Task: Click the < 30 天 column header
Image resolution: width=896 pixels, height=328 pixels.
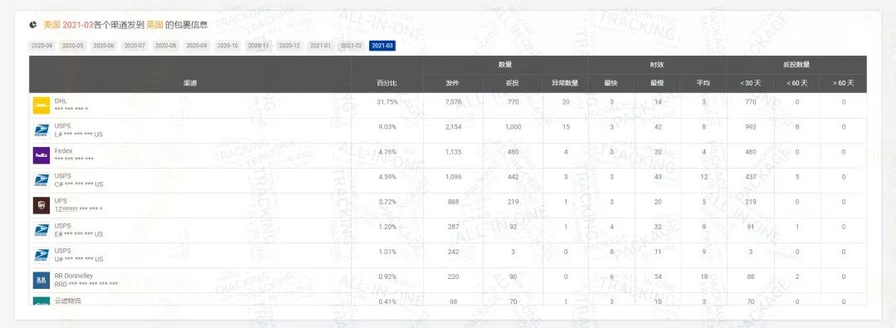Action: [x=750, y=83]
